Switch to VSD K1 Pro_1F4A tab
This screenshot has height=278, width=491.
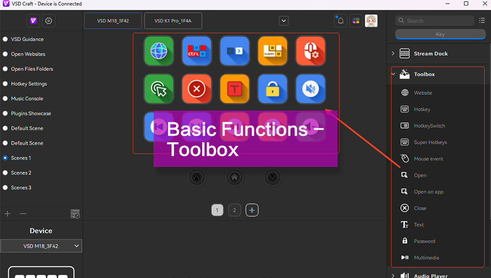173,21
